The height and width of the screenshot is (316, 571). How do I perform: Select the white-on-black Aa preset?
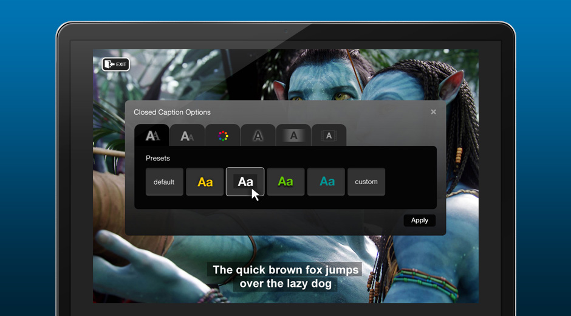pyautogui.click(x=245, y=182)
